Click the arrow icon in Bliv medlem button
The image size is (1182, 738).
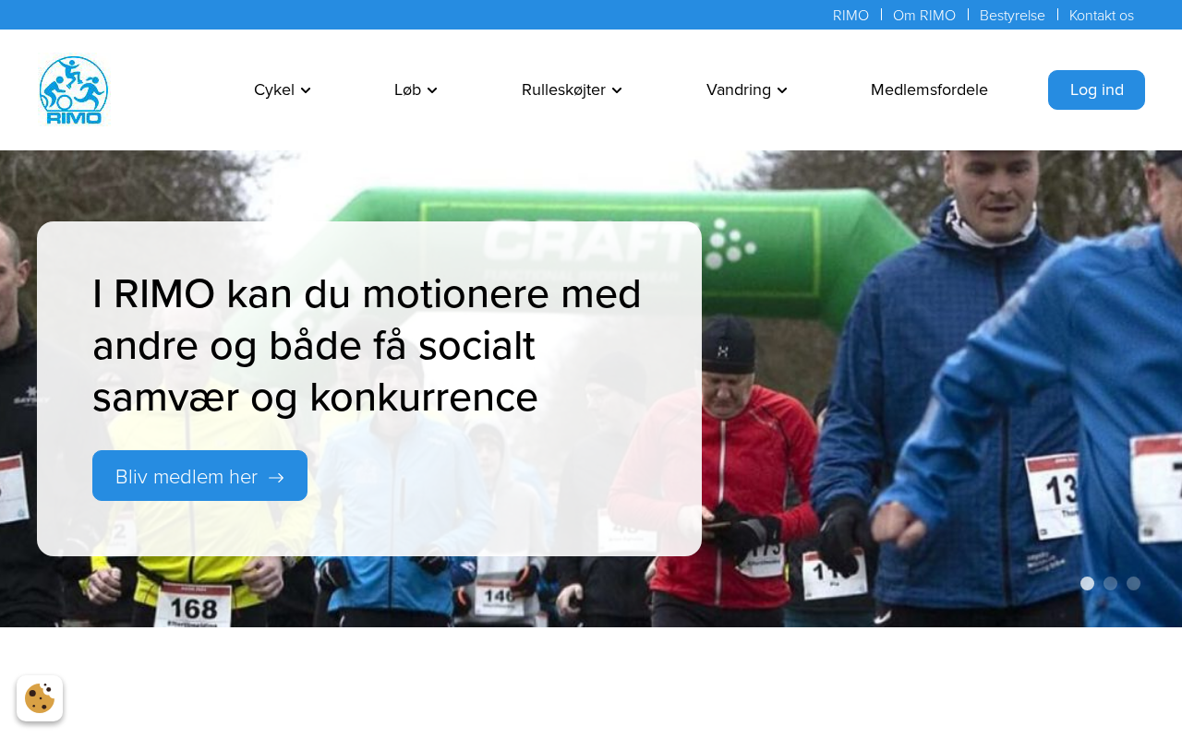[276, 477]
